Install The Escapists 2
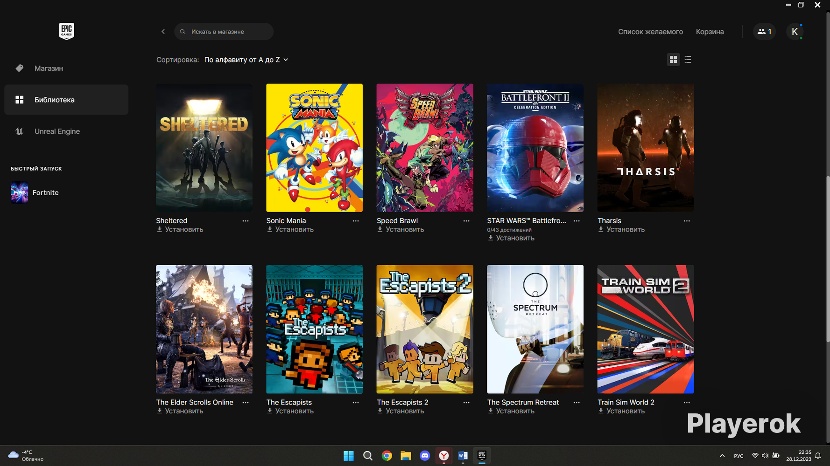 point(401,411)
